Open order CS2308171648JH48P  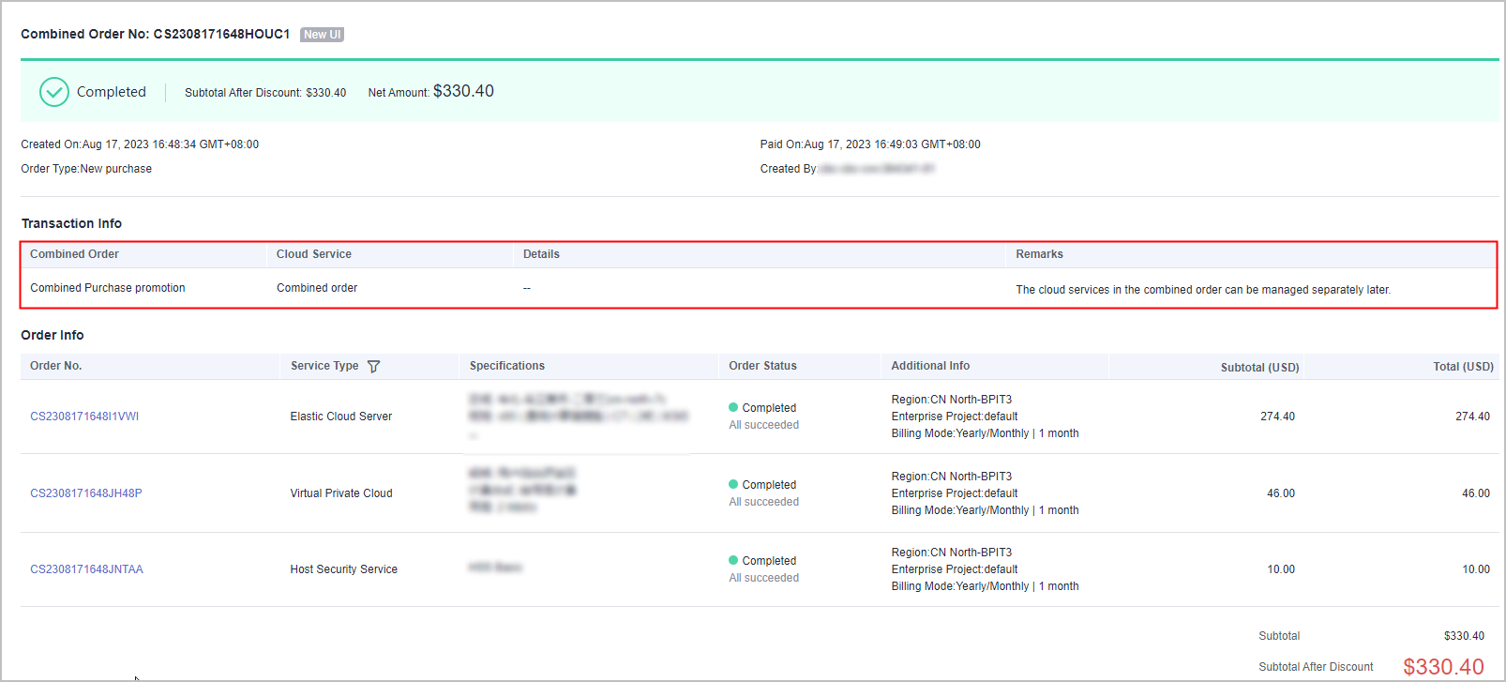pyautogui.click(x=86, y=493)
